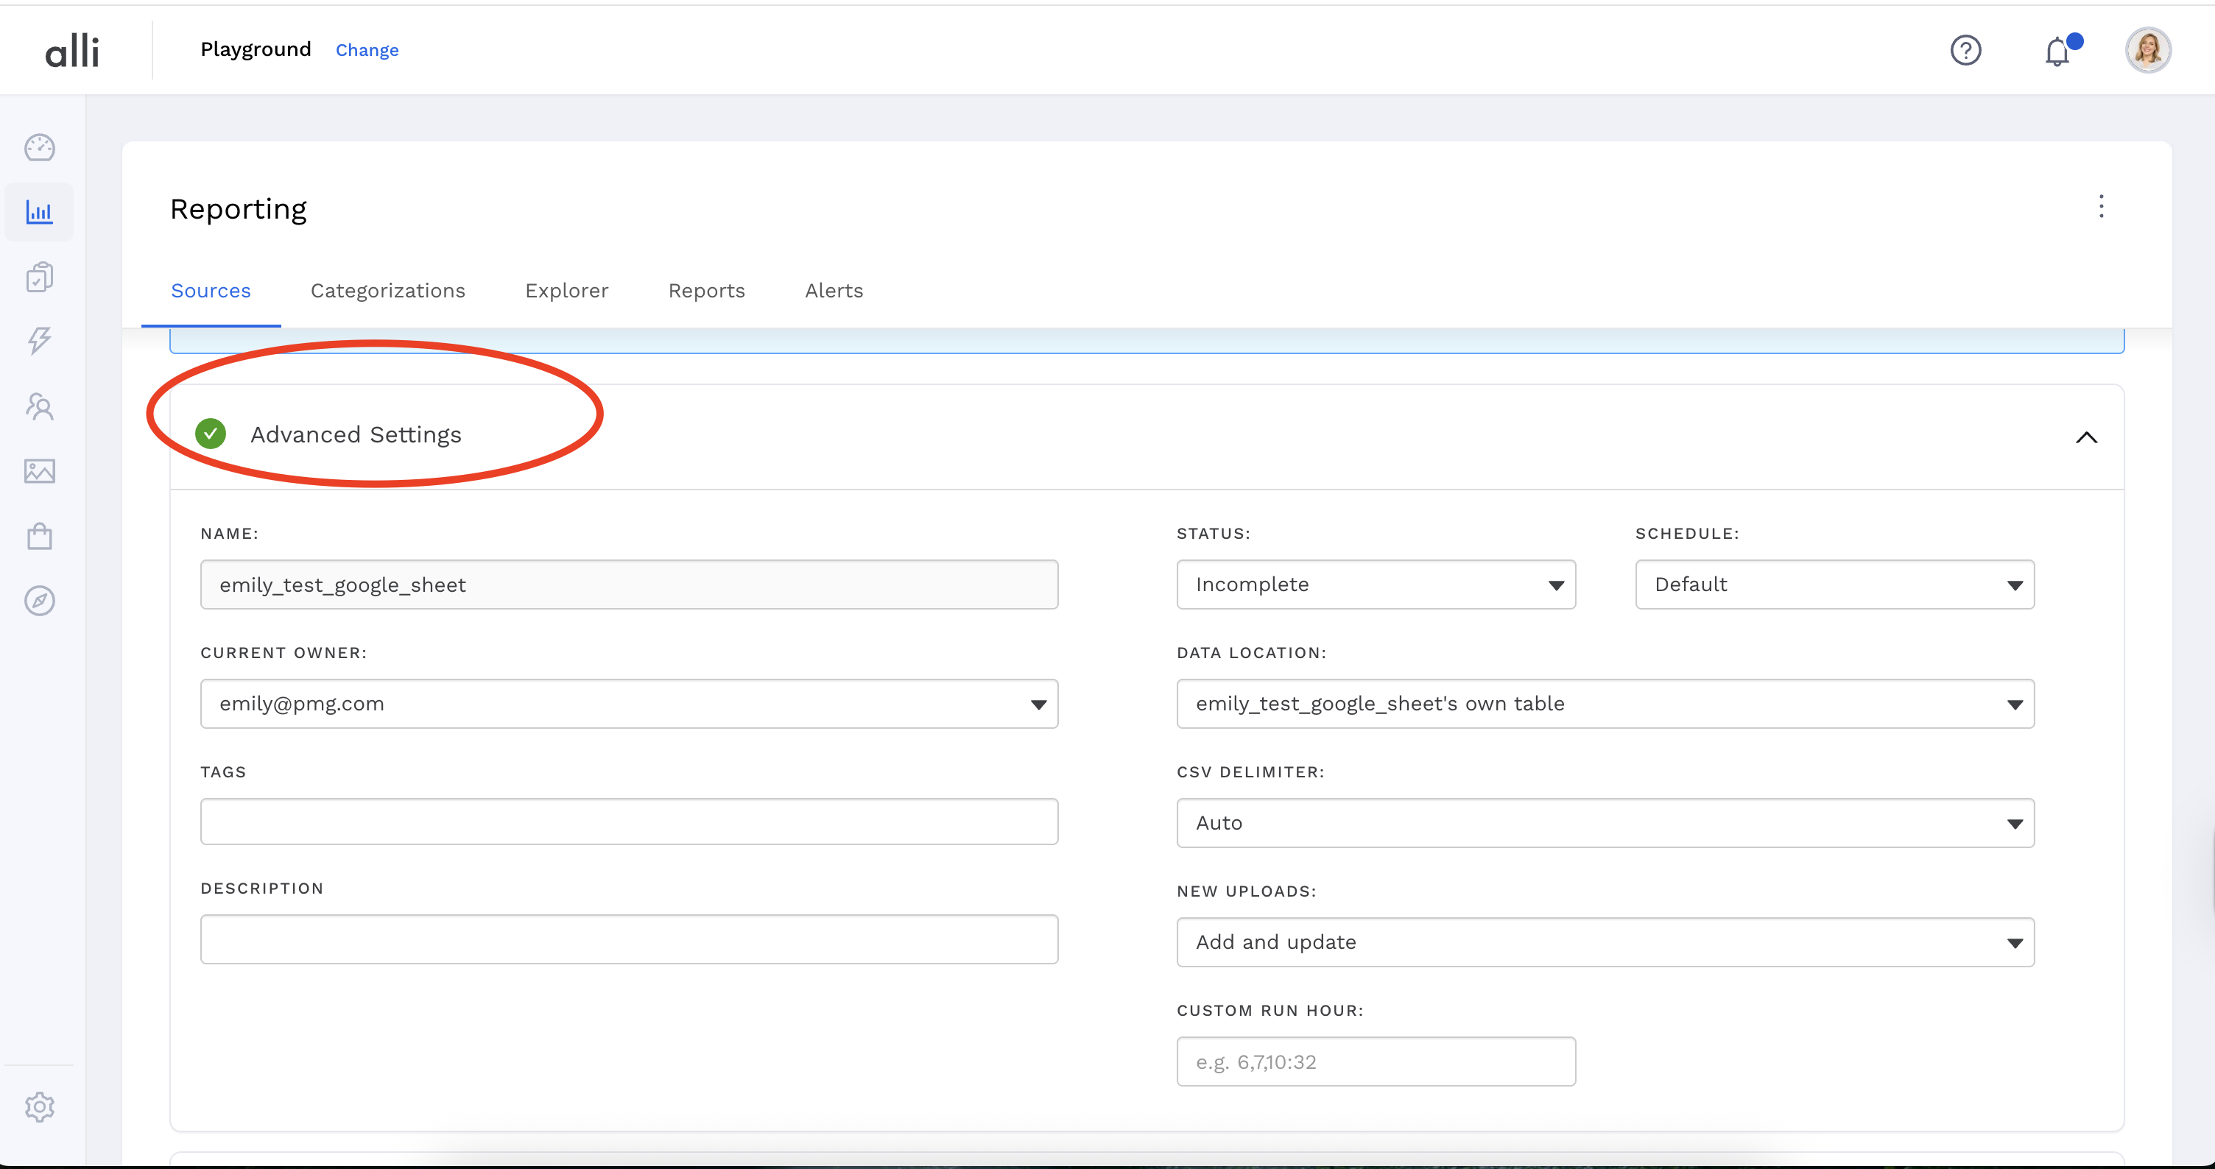Collapse the Advanced Settings section chevron
This screenshot has width=2215, height=1169.
coord(2086,437)
